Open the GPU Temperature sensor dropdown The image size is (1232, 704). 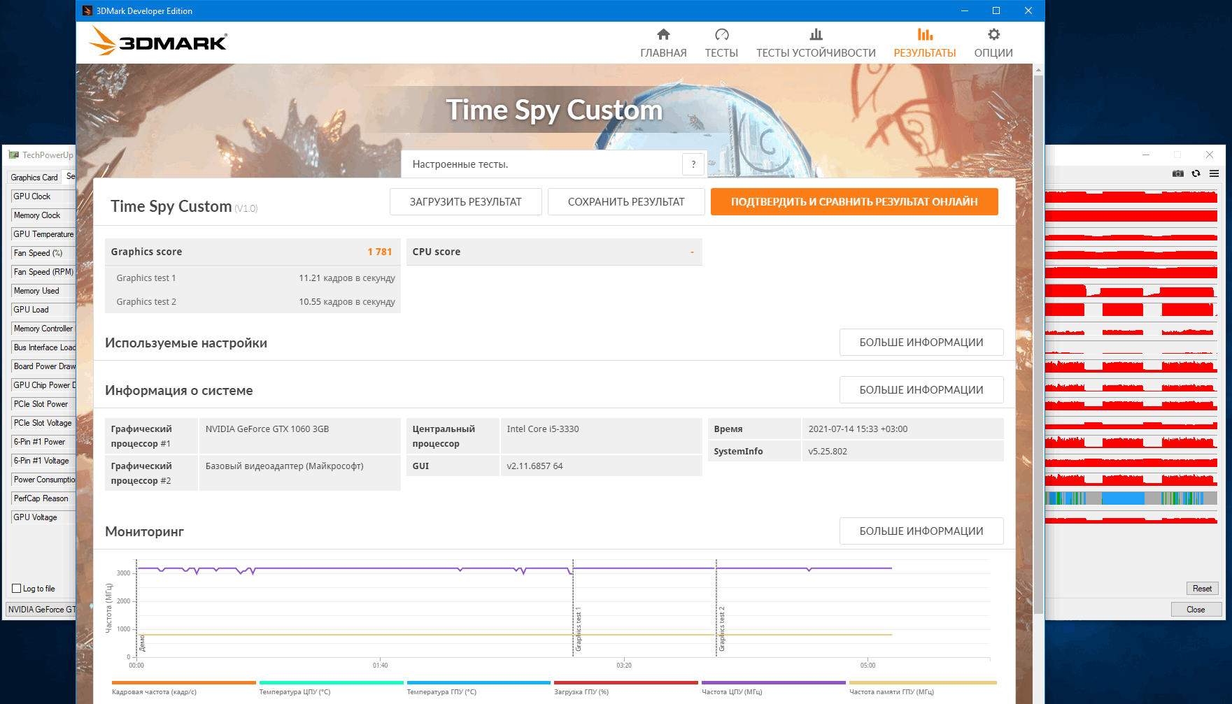pyautogui.click(x=43, y=234)
